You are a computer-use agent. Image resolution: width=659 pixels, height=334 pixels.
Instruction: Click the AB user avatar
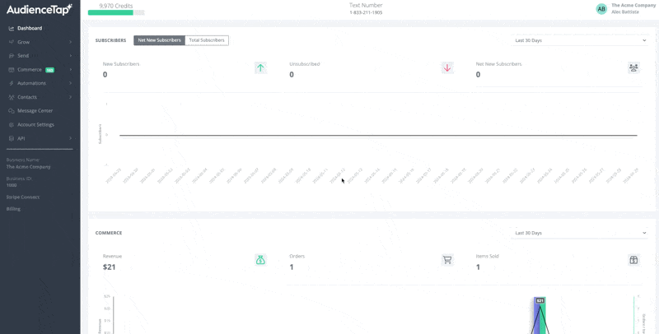tap(601, 9)
